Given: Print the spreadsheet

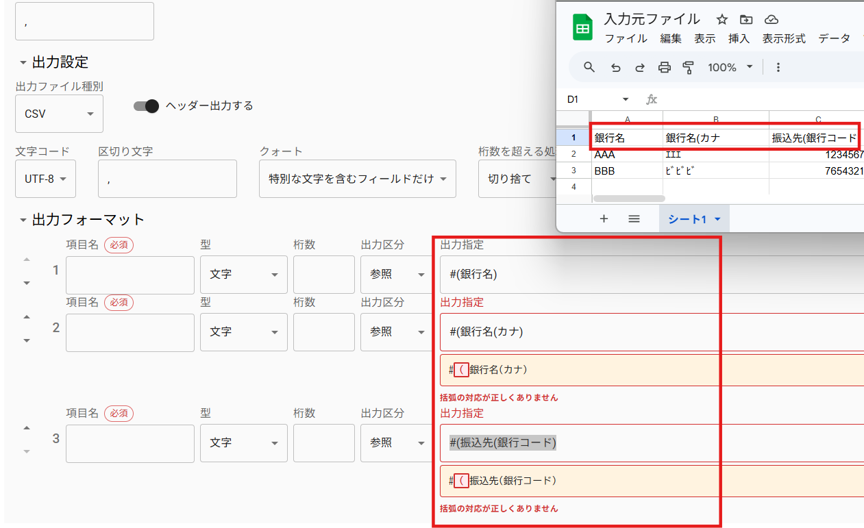Looking at the screenshot, I should pyautogui.click(x=664, y=67).
